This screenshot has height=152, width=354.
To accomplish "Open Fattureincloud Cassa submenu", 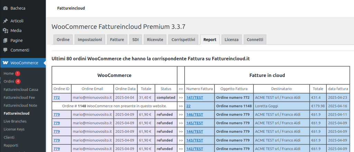I will click(21, 89).
